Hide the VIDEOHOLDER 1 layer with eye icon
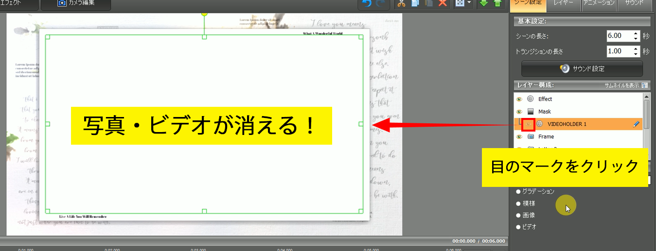 528,124
